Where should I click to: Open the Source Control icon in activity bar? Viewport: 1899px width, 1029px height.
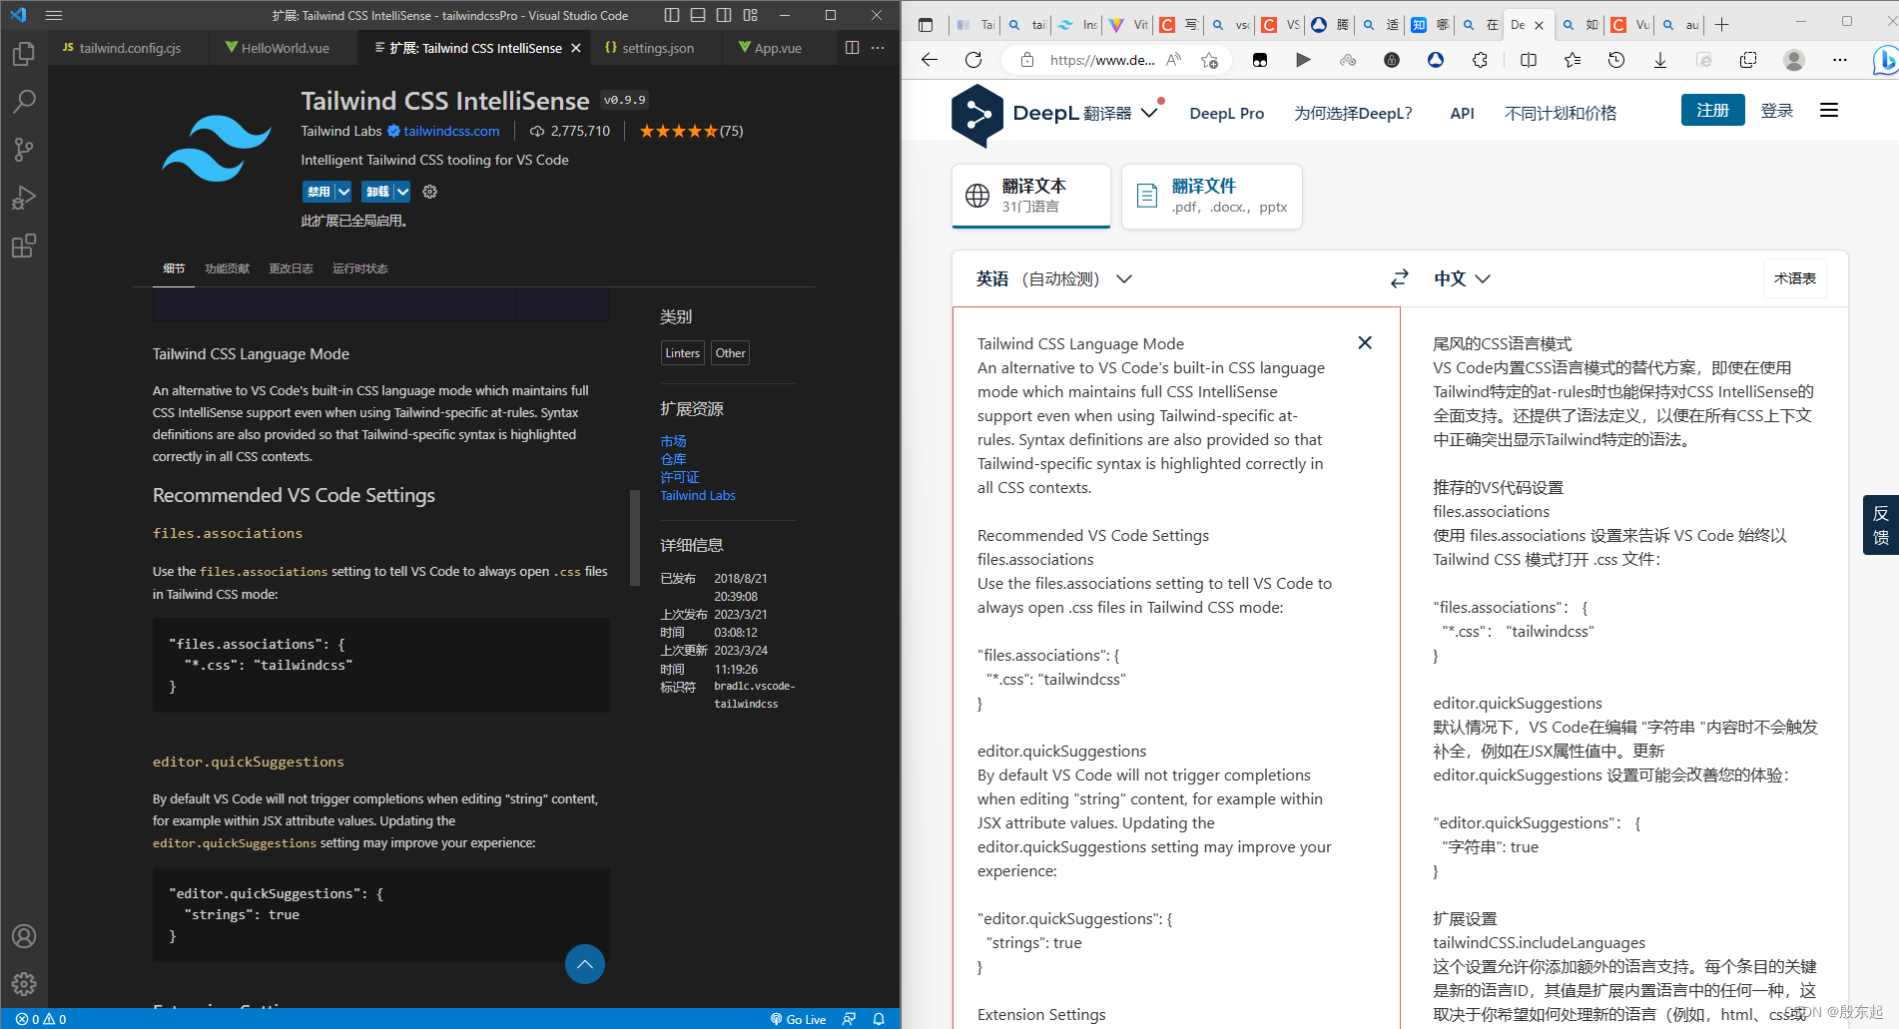point(24,150)
